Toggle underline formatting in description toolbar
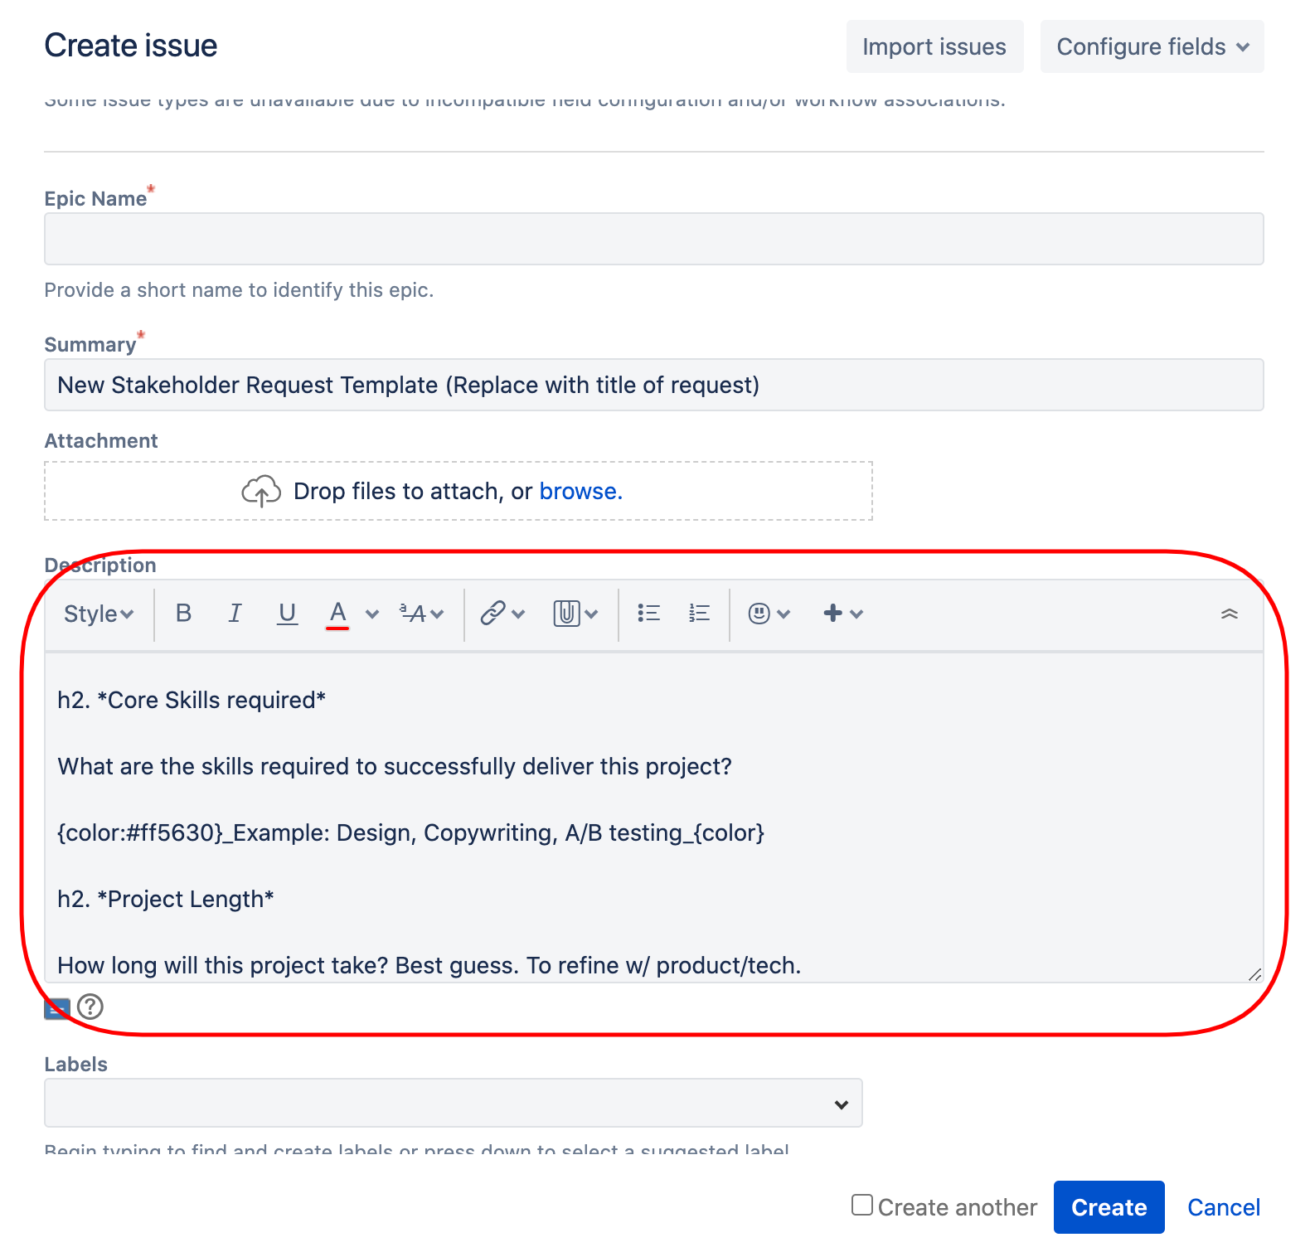Screen dimensions: 1310x1252 (x=287, y=614)
